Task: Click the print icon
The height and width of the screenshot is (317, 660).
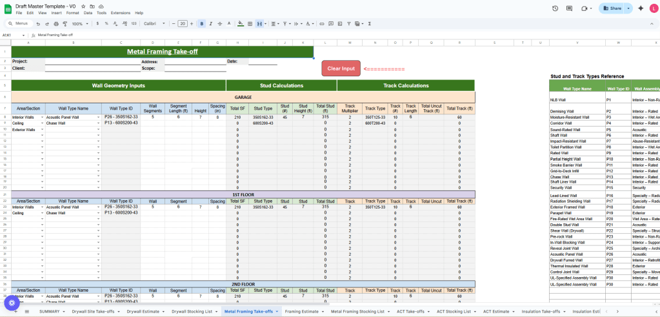Action: 56,23
